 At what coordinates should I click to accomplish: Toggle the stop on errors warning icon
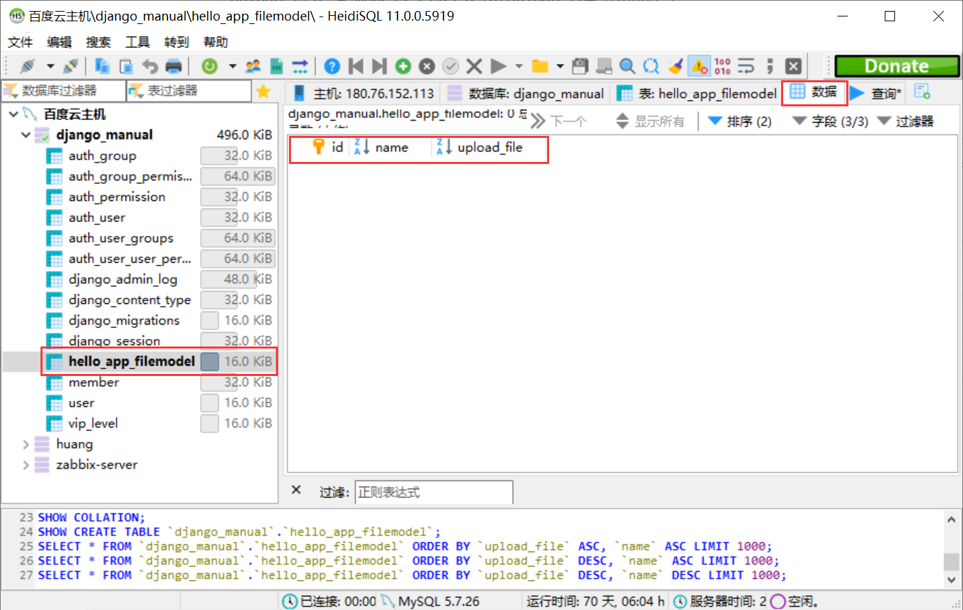tap(699, 66)
